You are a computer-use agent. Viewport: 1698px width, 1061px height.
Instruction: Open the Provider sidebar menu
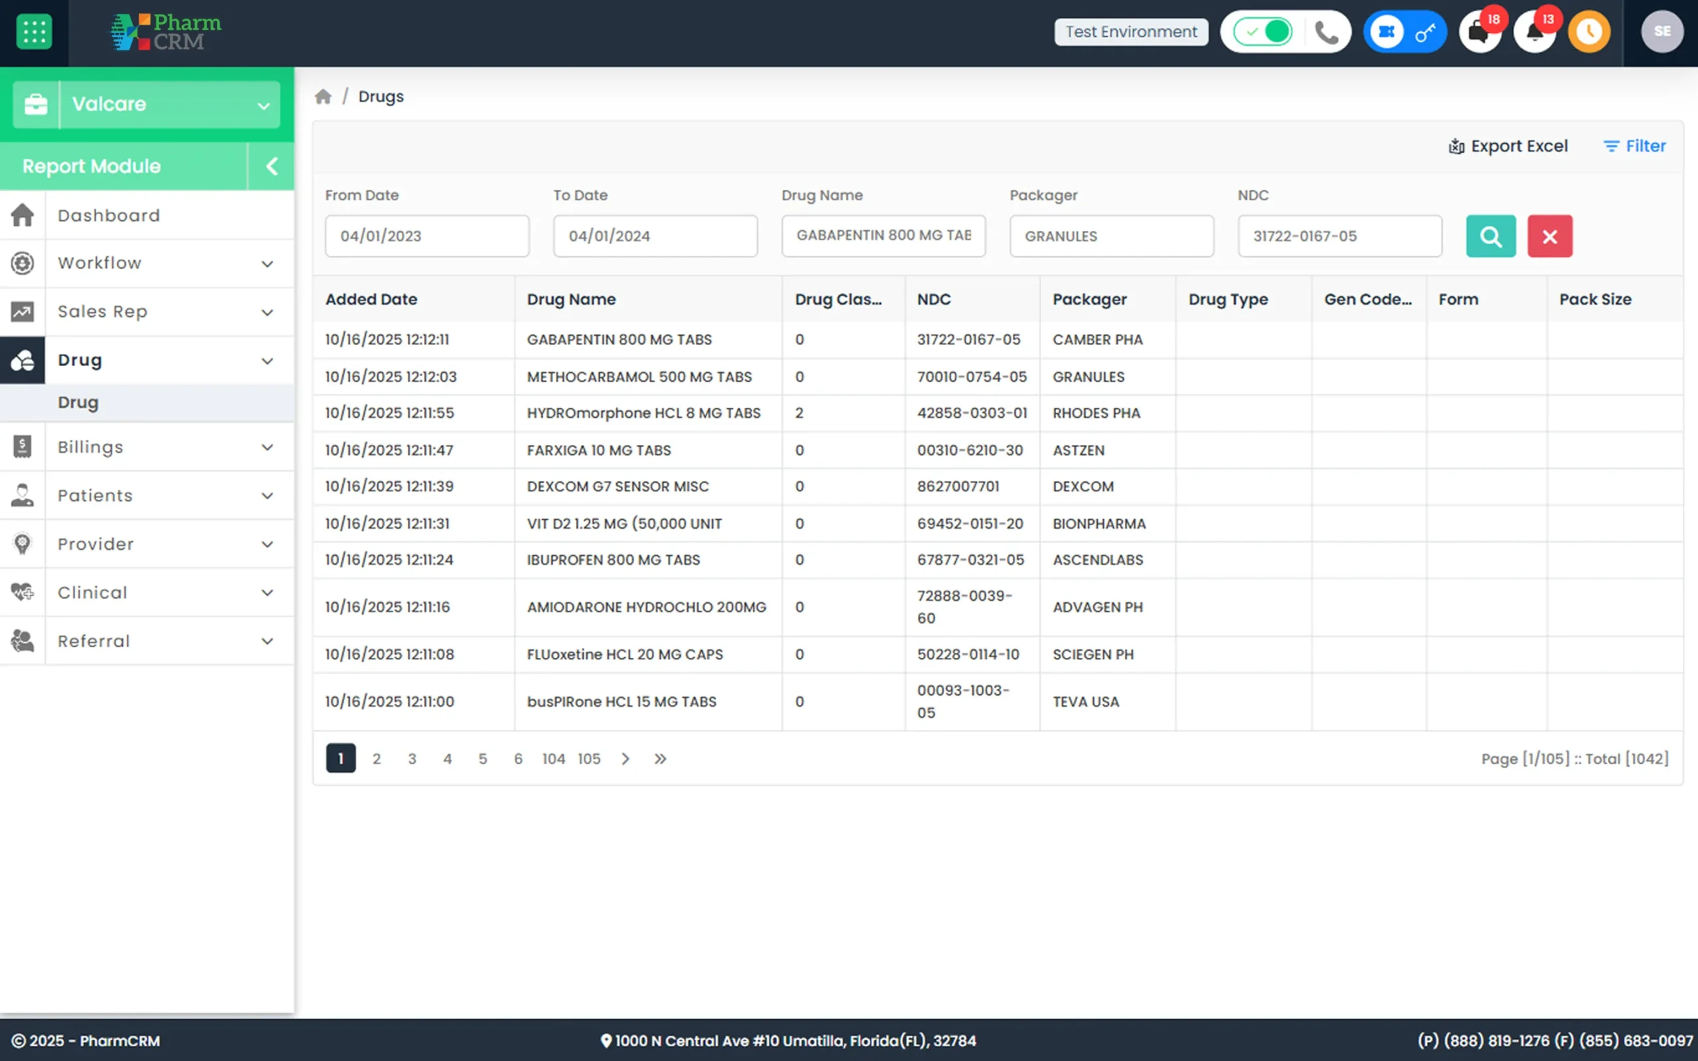coord(147,544)
